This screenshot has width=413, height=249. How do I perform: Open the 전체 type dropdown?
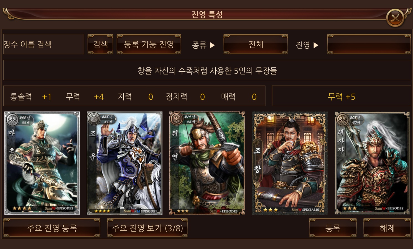tap(256, 44)
